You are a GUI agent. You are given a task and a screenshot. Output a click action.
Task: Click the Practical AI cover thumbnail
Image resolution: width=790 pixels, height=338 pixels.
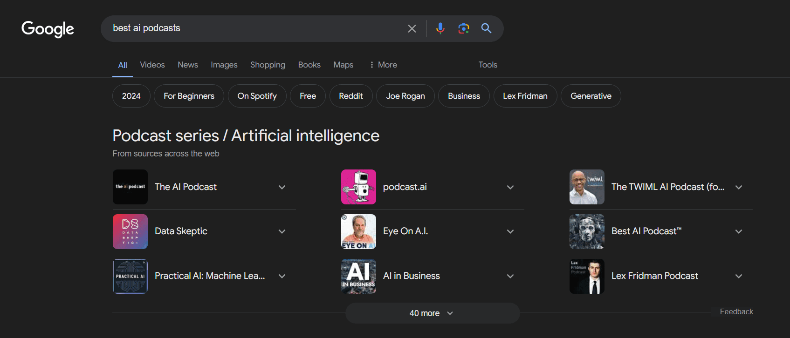click(x=130, y=276)
